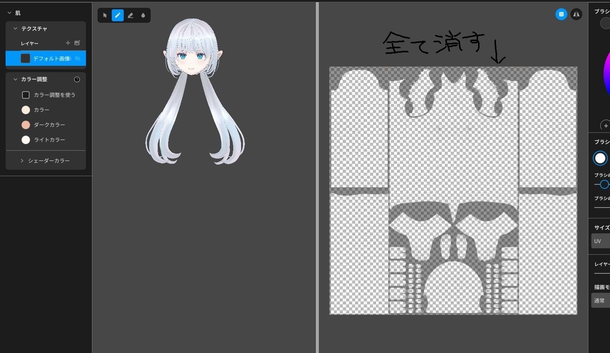Click the image import icon beside the layer plus
This screenshot has width=610, height=353.
tap(77, 43)
